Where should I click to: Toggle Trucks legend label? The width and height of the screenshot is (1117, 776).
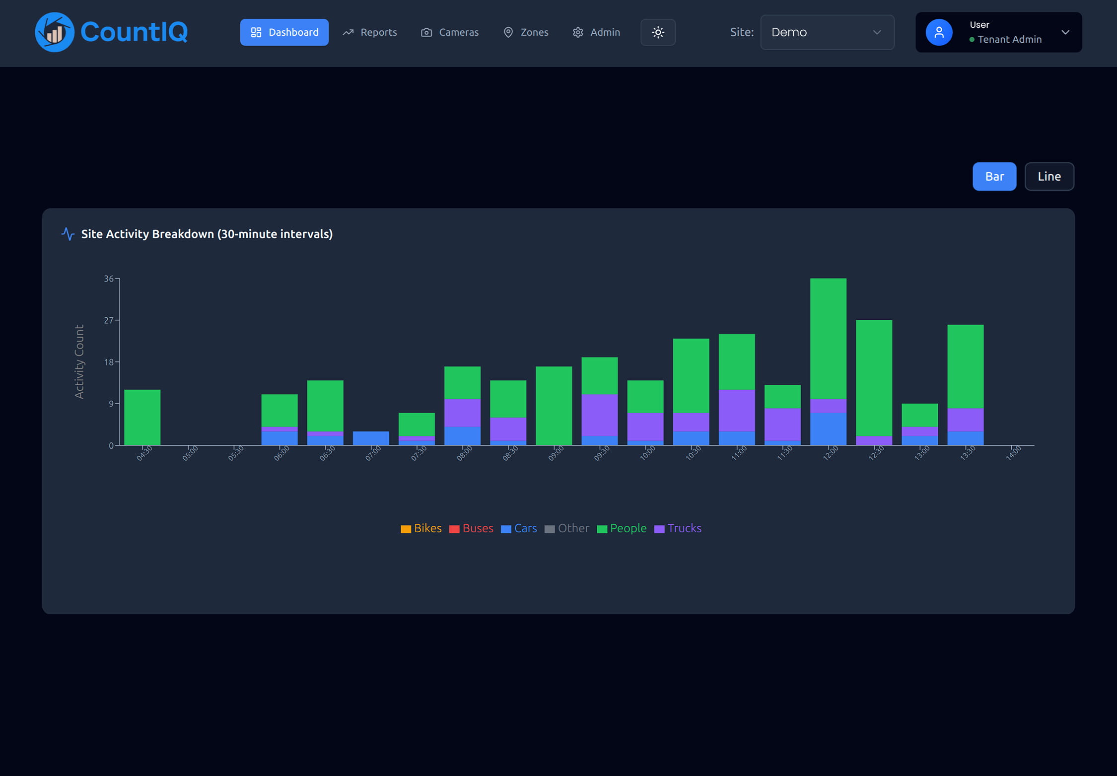click(x=684, y=528)
